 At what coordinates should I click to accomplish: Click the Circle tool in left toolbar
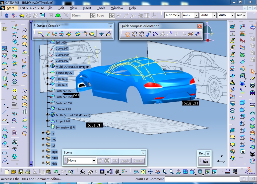[5, 153]
